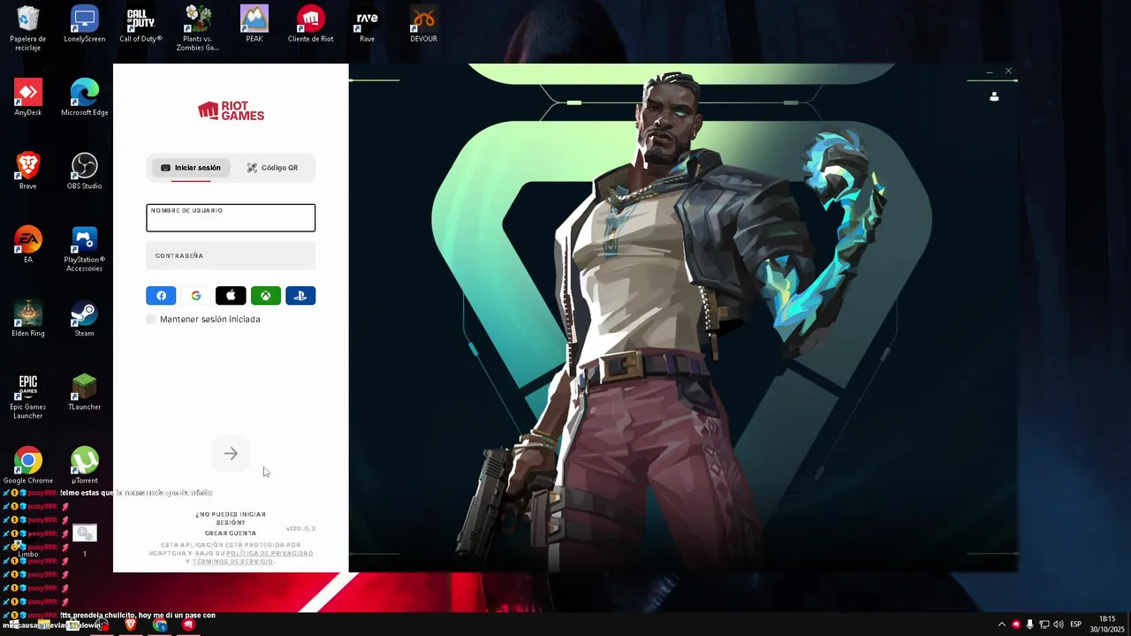Enable Mantener sesión iniciada checkbox
The width and height of the screenshot is (1131, 636).
pyautogui.click(x=151, y=319)
